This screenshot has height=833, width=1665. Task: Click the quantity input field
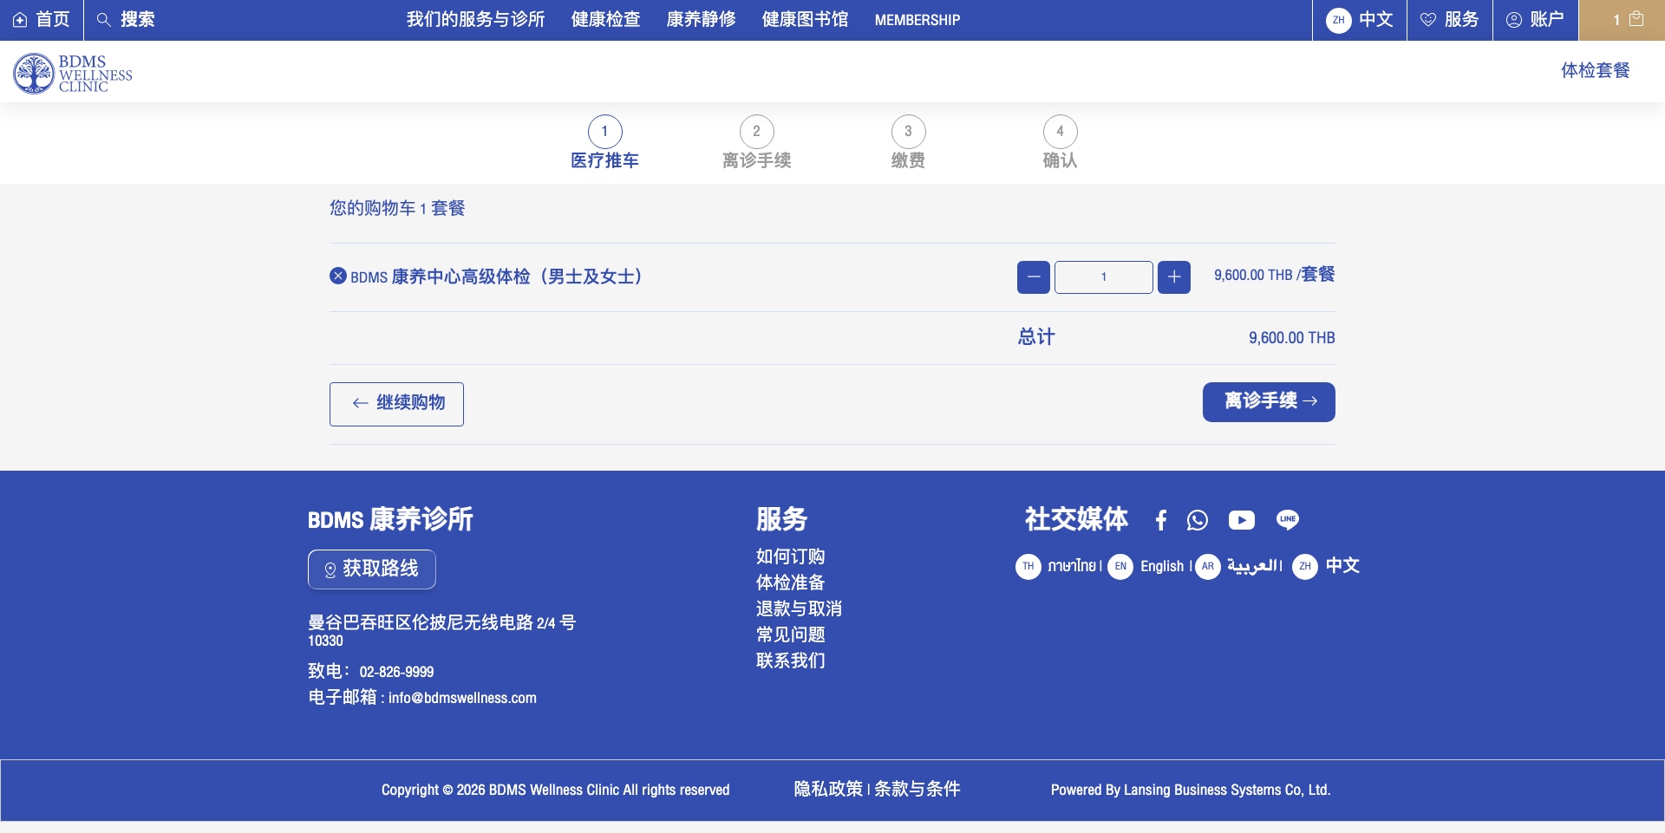1104,277
